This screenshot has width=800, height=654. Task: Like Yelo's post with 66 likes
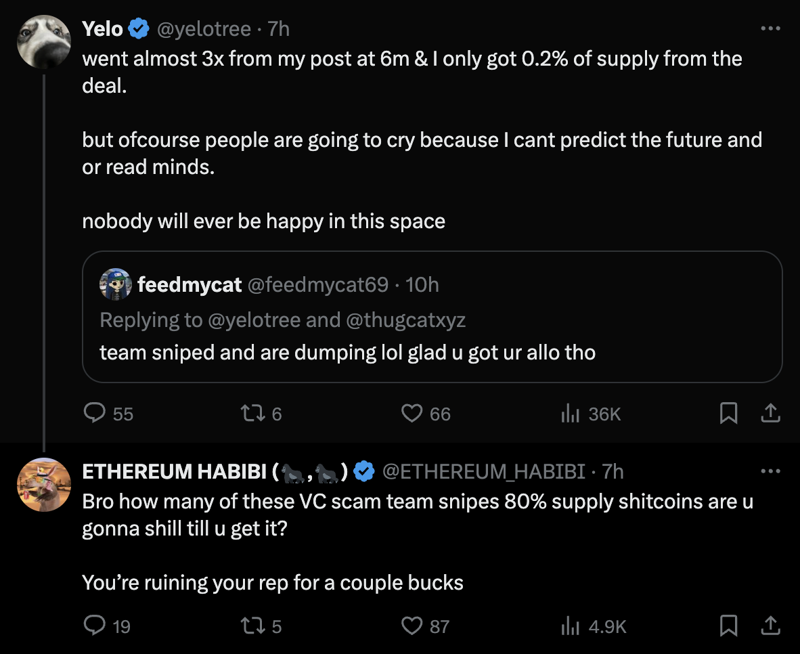412,413
